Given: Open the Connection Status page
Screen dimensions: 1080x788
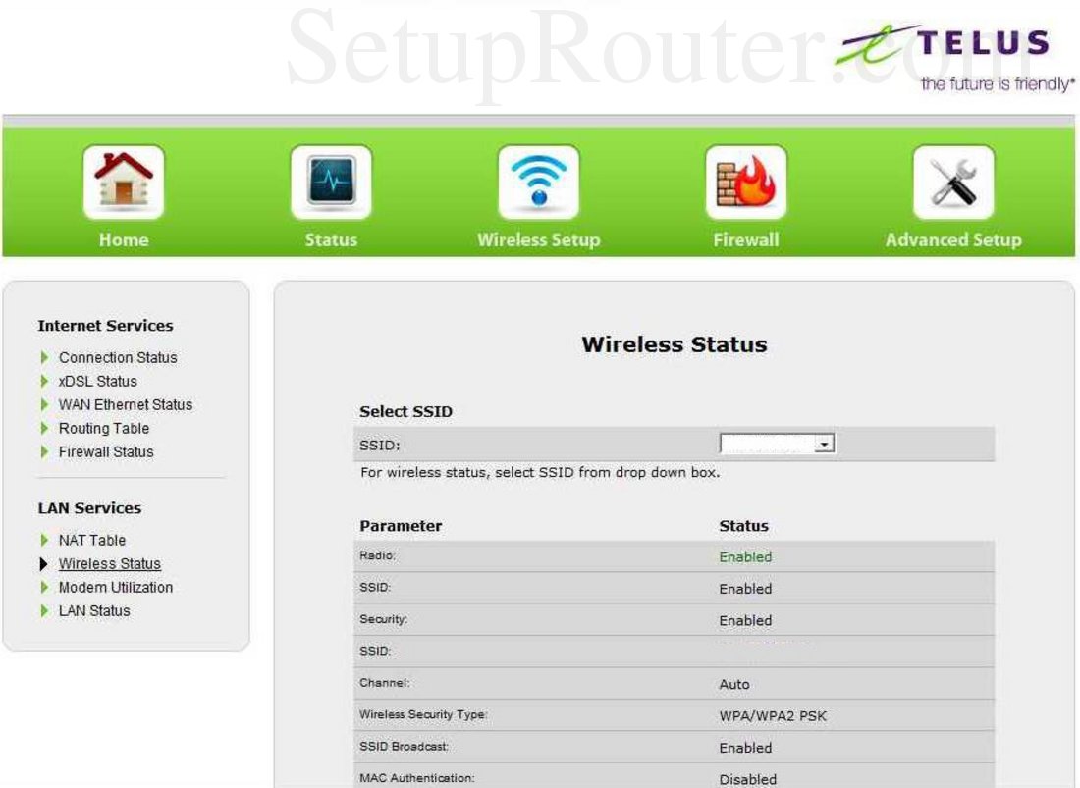Looking at the screenshot, I should pyautogui.click(x=118, y=357).
